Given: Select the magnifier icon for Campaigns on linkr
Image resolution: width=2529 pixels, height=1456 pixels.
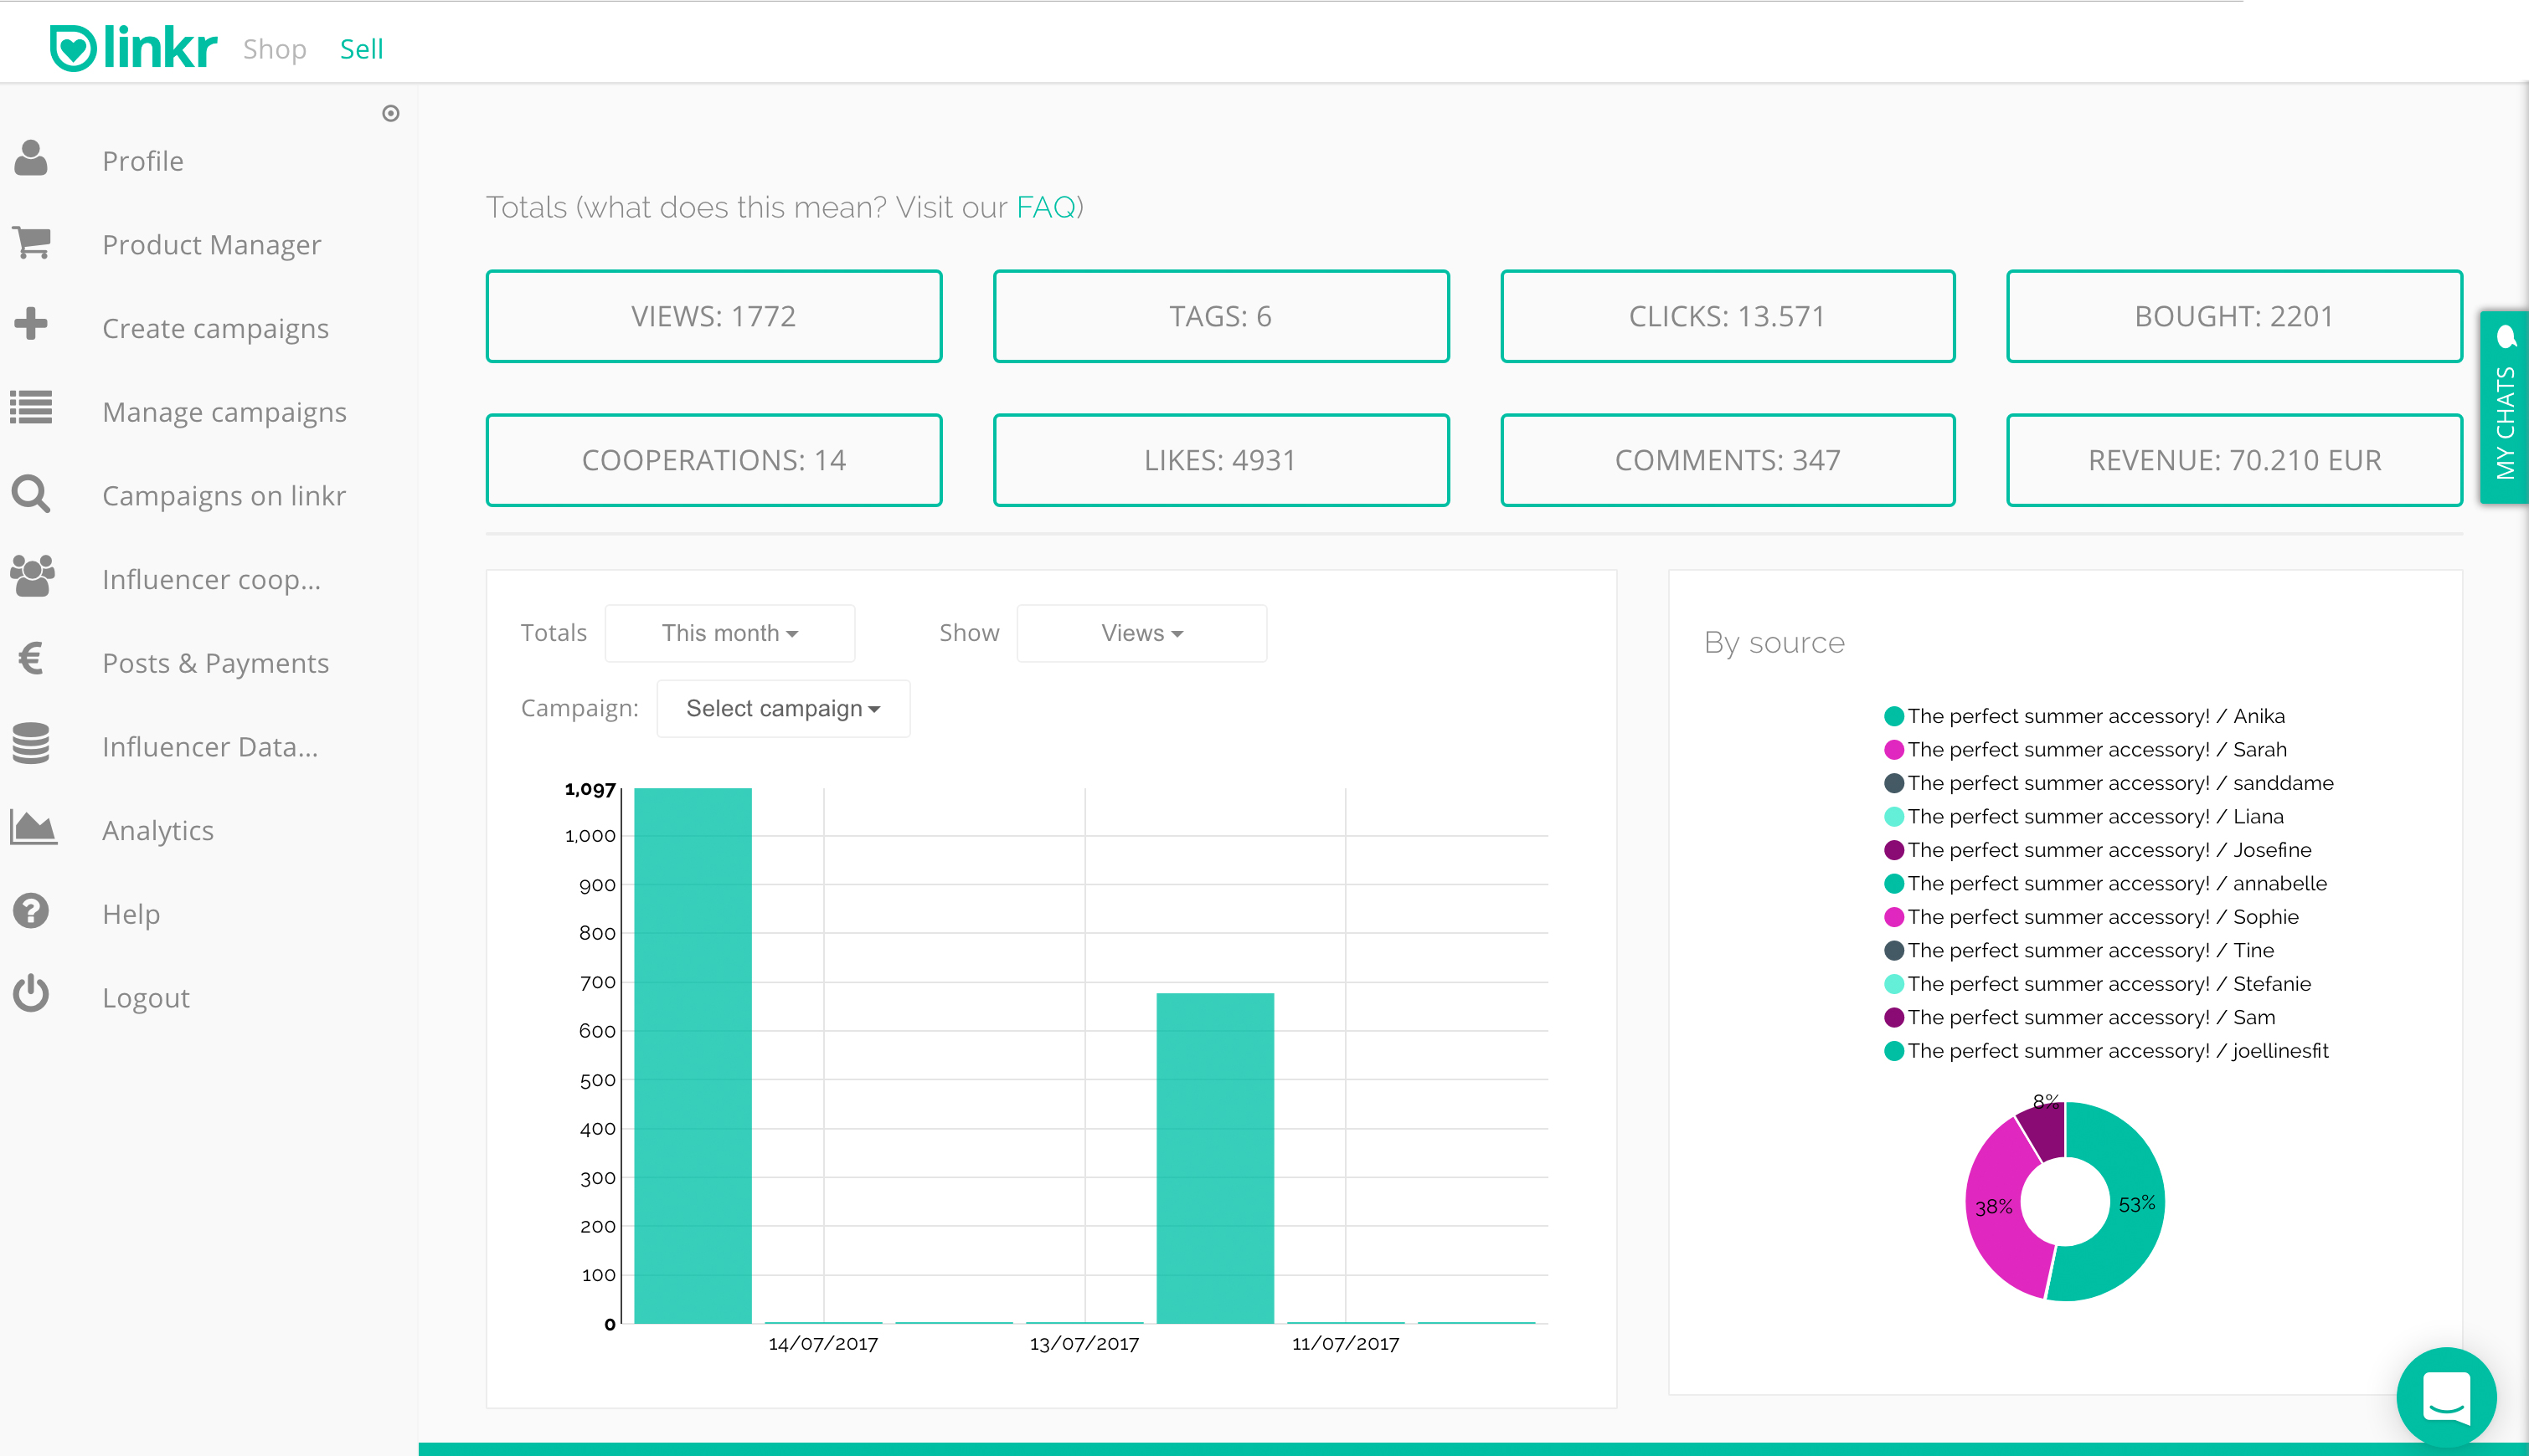Looking at the screenshot, I should pyautogui.click(x=31, y=494).
